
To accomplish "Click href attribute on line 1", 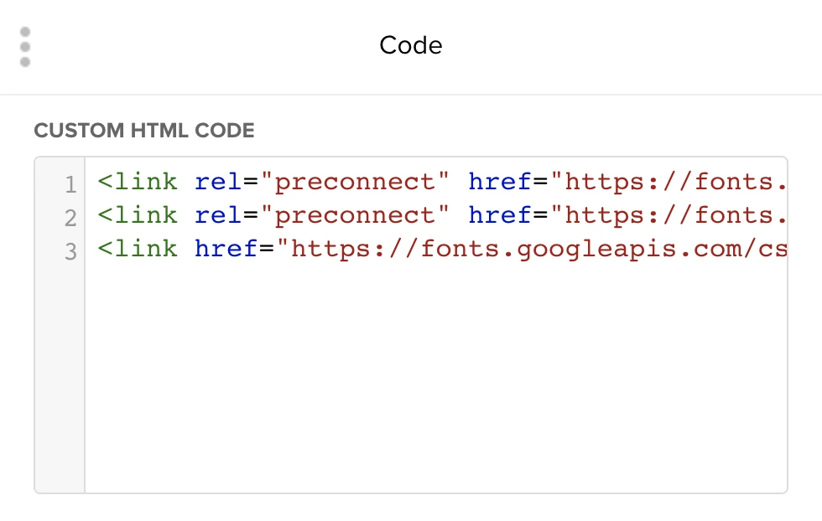I will click(x=500, y=182).
